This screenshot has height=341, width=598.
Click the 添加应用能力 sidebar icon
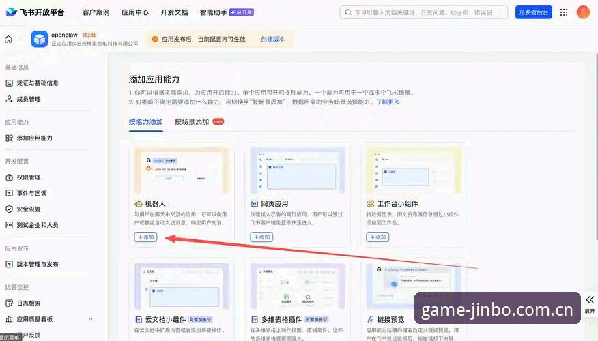tap(9, 138)
